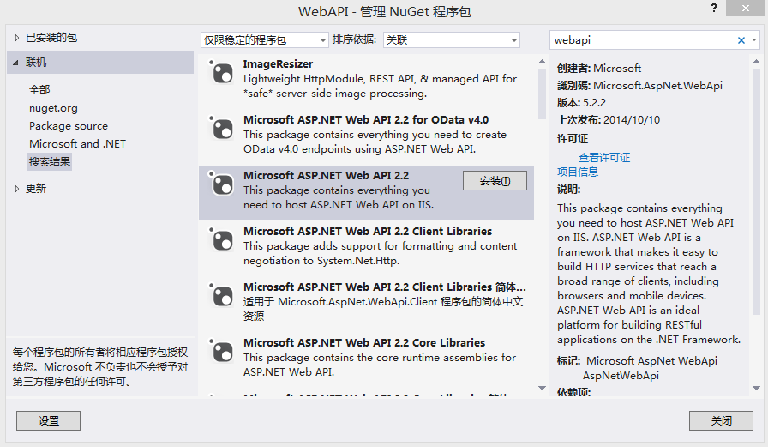Click the Client Libraries 简体 package icon
The height and width of the screenshot is (447, 768).
(x=221, y=296)
